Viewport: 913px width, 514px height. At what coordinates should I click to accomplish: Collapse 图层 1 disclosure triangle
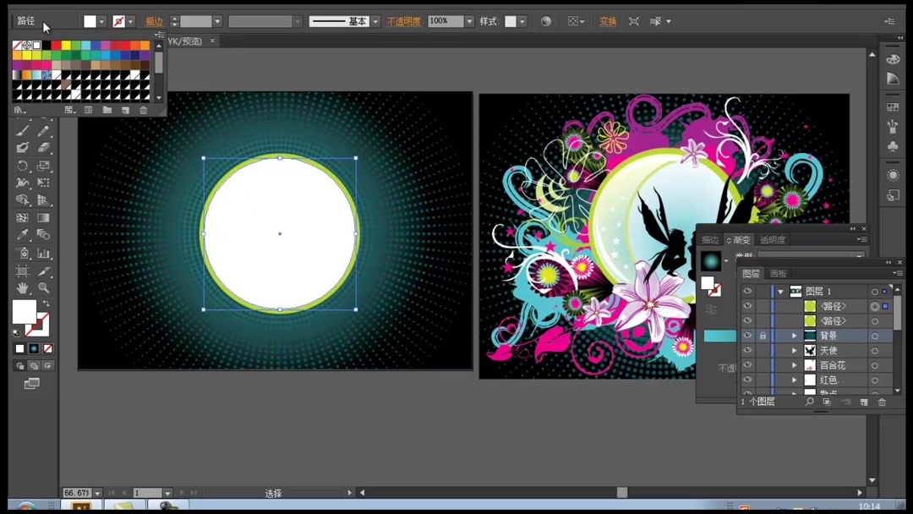click(x=781, y=292)
